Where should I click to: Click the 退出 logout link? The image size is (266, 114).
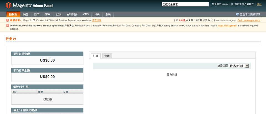[259, 4]
